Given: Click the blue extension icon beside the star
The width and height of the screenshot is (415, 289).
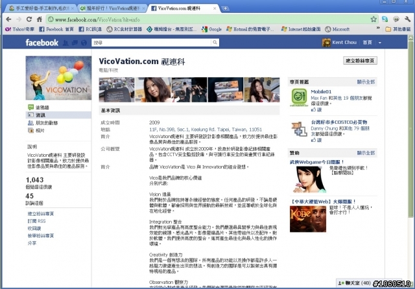Looking at the screenshot, I should 385,19.
